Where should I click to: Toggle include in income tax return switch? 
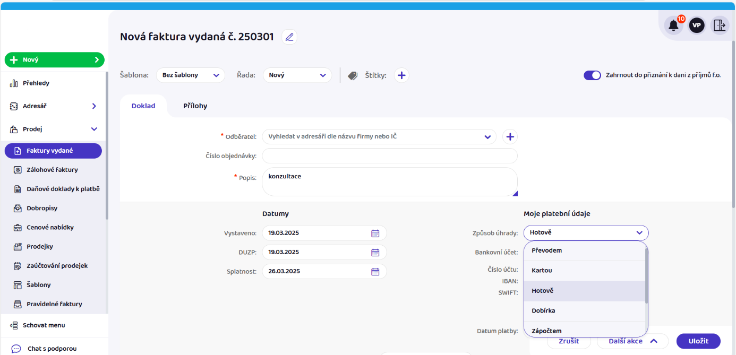click(592, 75)
